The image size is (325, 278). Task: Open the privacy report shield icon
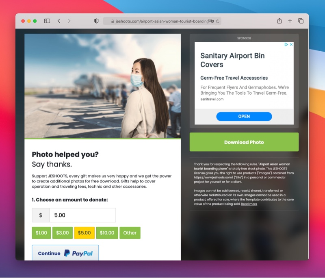pyautogui.click(x=96, y=21)
